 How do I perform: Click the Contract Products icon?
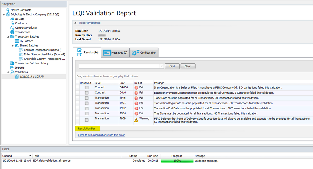(12, 28)
